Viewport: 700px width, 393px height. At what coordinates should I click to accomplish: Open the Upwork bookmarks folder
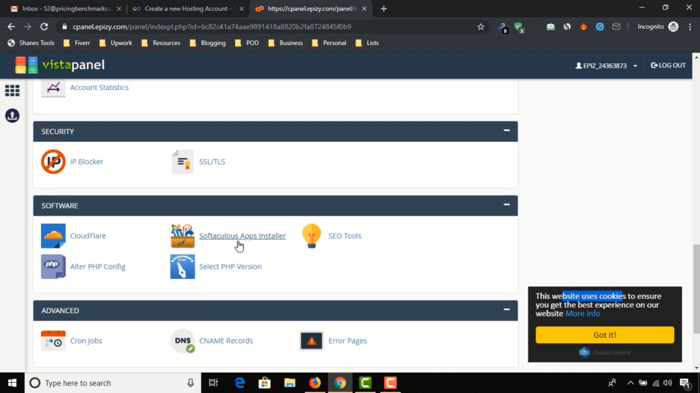[x=116, y=43]
